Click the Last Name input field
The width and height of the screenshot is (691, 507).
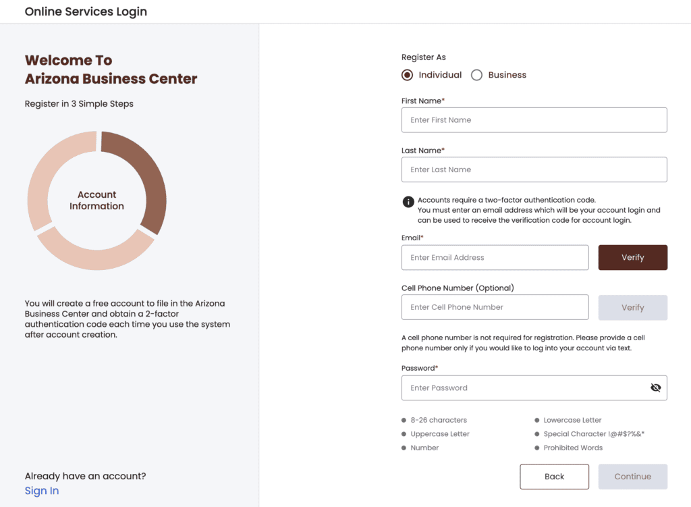(x=534, y=169)
